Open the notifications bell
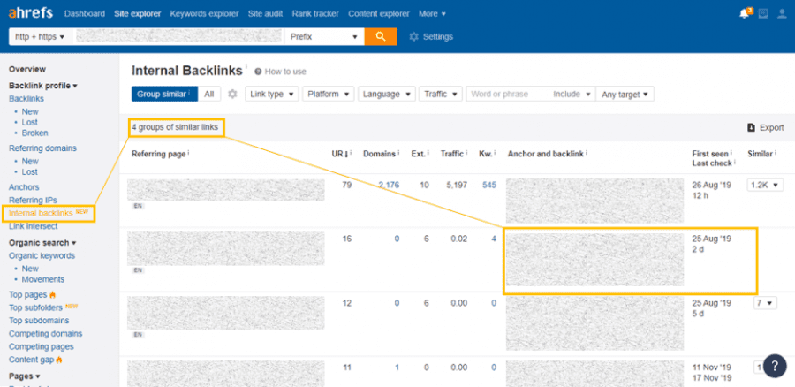Viewport: 795px width, 387px height. [745, 13]
